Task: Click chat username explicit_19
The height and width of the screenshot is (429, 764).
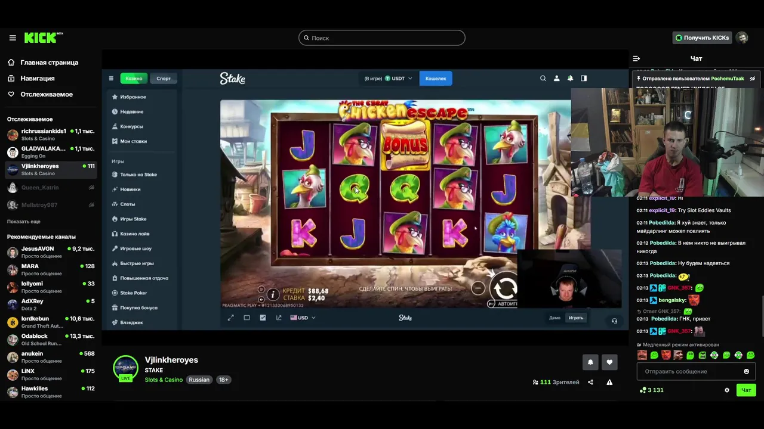Action: [662, 210]
